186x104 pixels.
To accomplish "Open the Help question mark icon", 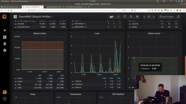I will click(x=5, y=99).
